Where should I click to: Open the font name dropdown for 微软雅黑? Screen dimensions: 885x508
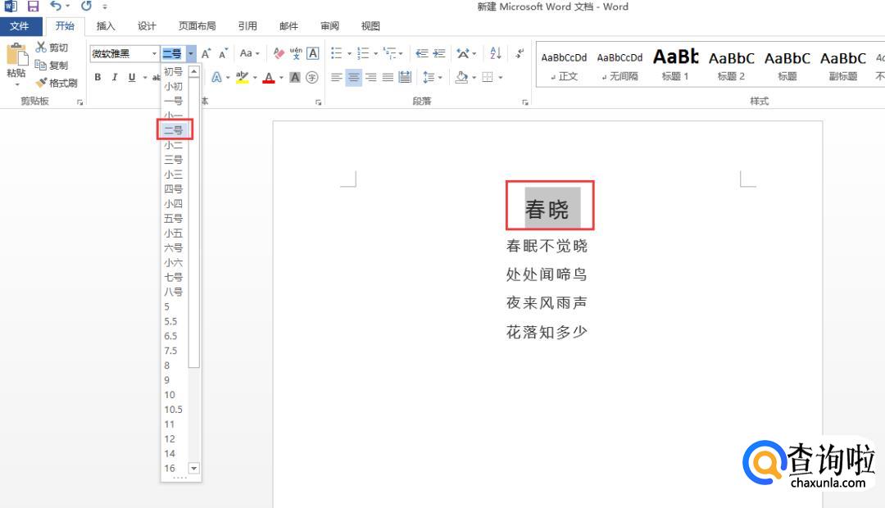(x=154, y=54)
